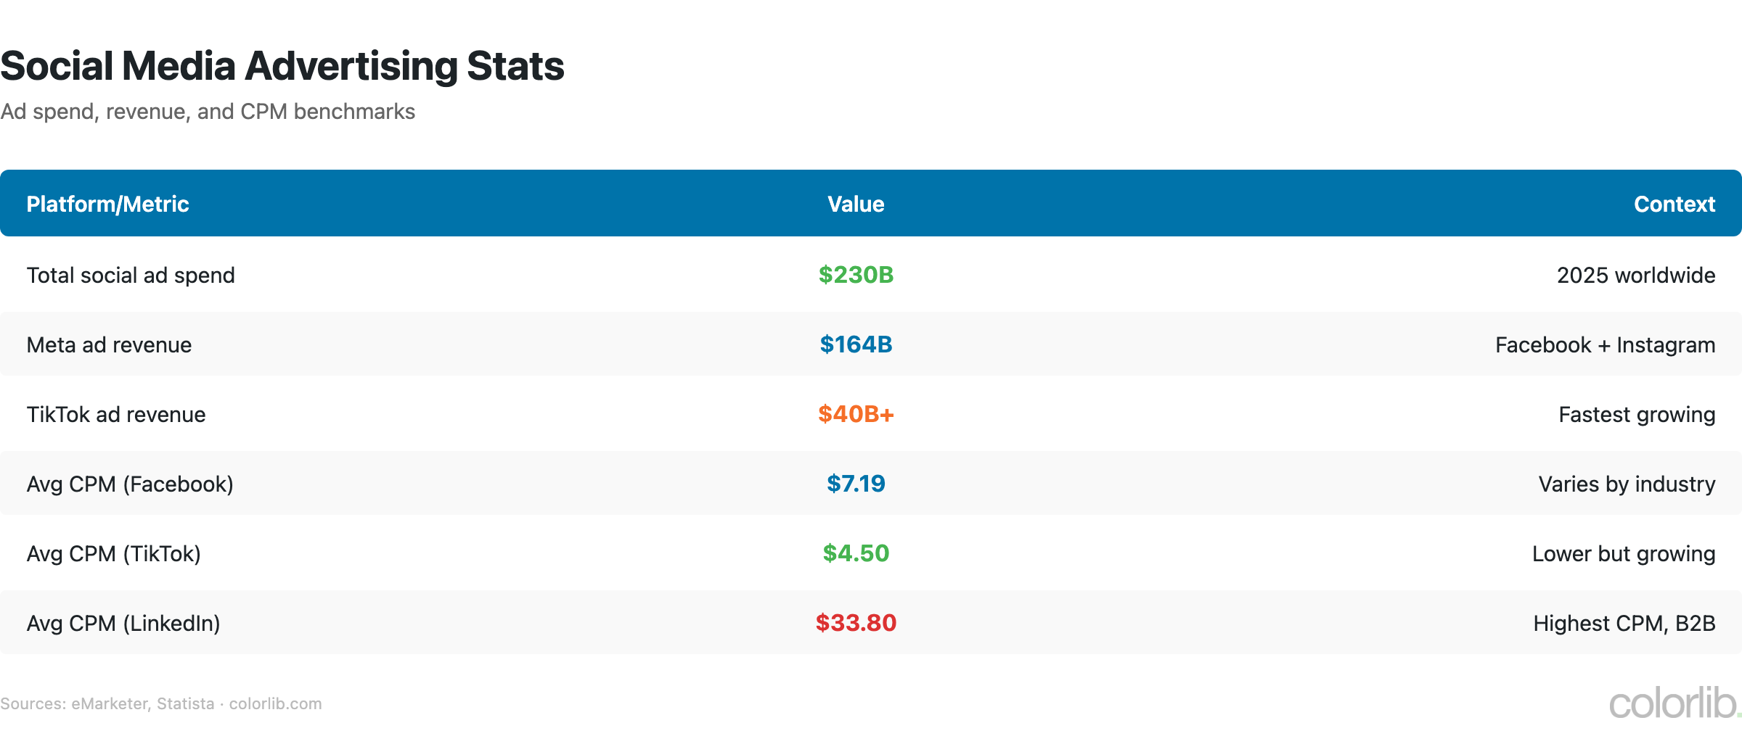Viewport: 1742px width, 744px height.
Task: Click the Facebook + Instagram context text
Action: tap(1605, 345)
